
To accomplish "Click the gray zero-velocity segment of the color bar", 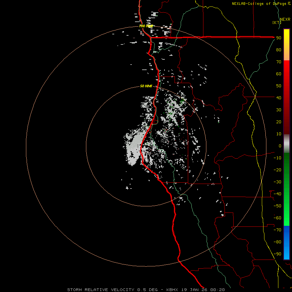I will click(286, 144).
